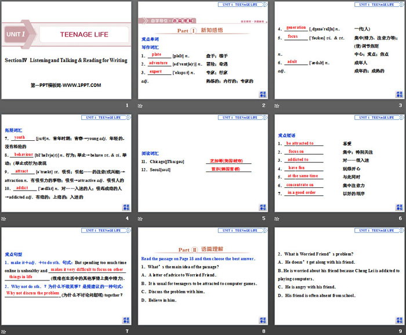This screenshot has width=406, height=335.
Task: Select slide 4 thumbnail with youth, behaviour words
Action: tap(66, 163)
